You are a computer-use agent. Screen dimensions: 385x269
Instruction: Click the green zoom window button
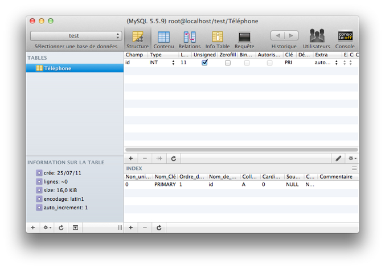coord(51,21)
